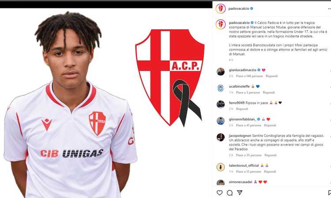The image size is (331, 198).
Task: Open the comment bubble icon
Action: (x=229, y=193)
